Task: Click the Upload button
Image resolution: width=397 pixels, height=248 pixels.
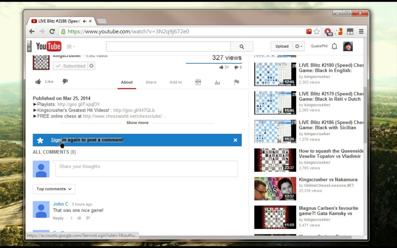Action: 282,46
